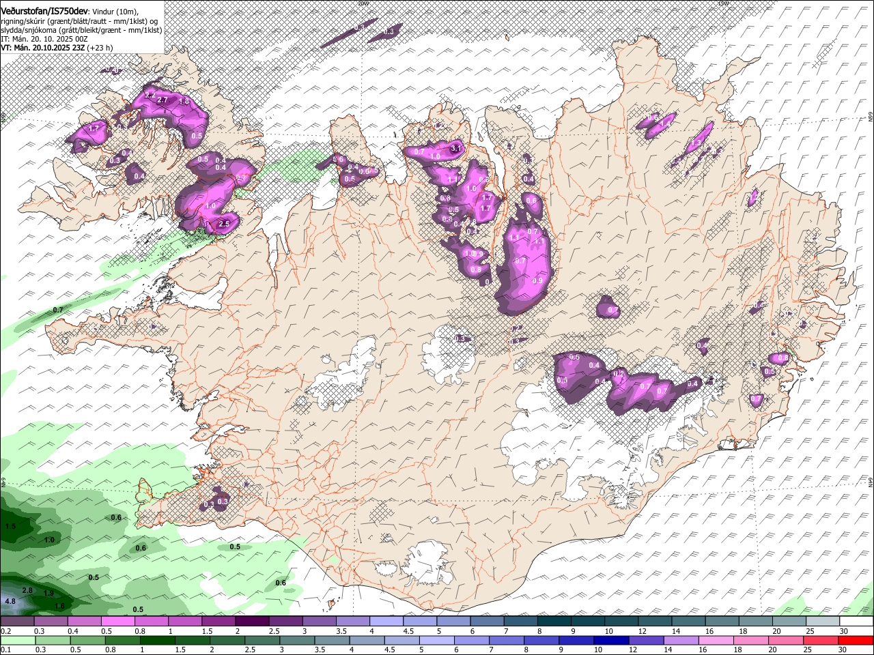Click the light pink 16 rain scale swatch
Viewport: 874px width, 655px height.
[x=717, y=641]
